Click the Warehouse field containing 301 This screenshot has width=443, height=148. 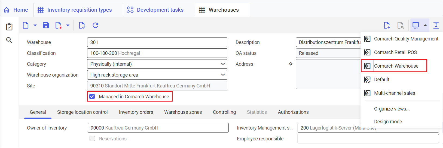[157, 42]
